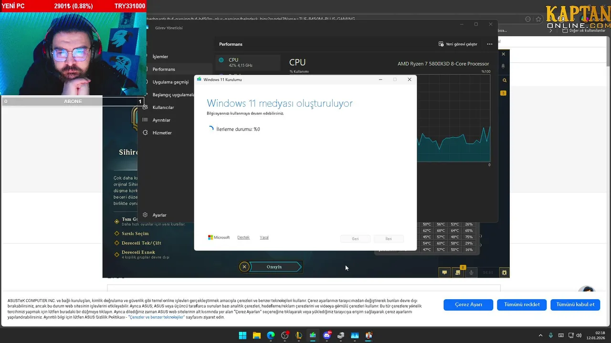Open Task Manager three-dots menu

[x=490, y=44]
